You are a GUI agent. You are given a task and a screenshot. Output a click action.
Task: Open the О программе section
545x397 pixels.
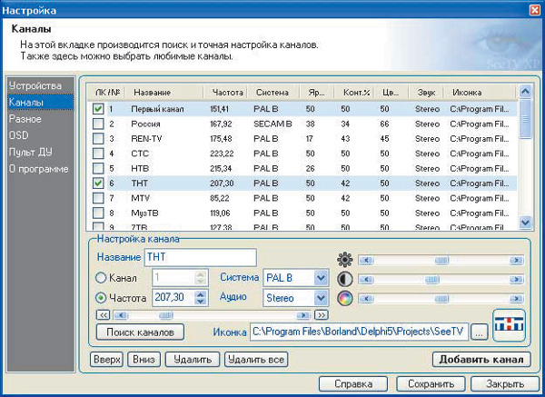tap(38, 169)
